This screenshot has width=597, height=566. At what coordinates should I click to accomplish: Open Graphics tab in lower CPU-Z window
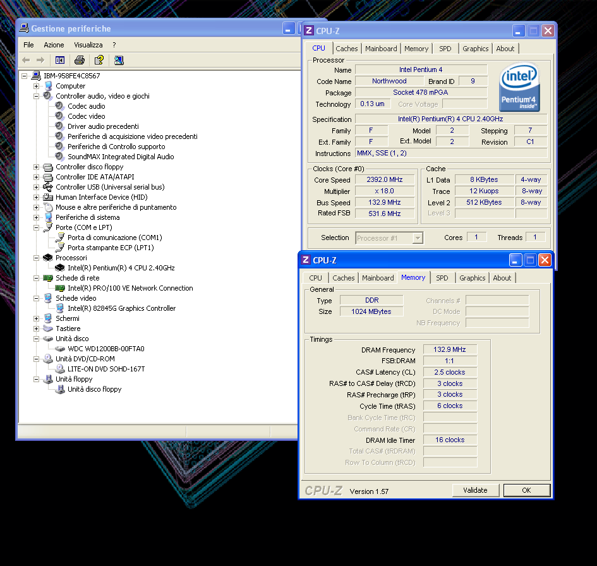point(472,278)
